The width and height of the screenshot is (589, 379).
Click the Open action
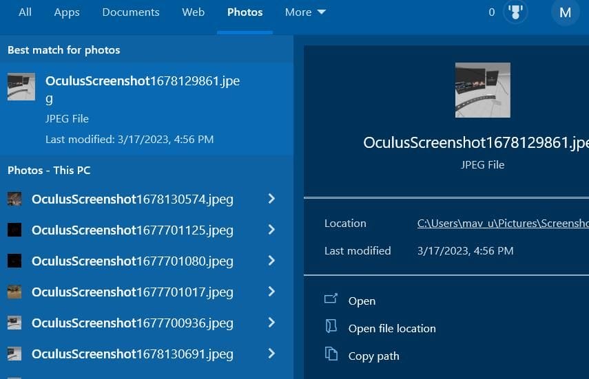point(362,301)
